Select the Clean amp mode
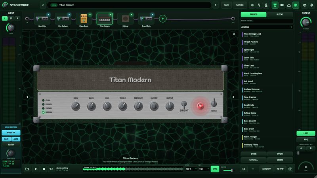This screenshot has width=317, height=178. click(x=46, y=100)
